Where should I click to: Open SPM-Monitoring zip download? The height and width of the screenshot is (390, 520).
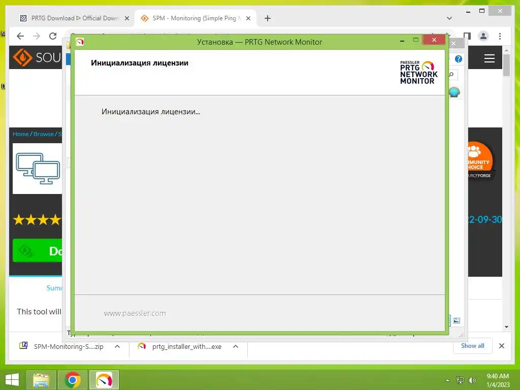[x=63, y=346]
